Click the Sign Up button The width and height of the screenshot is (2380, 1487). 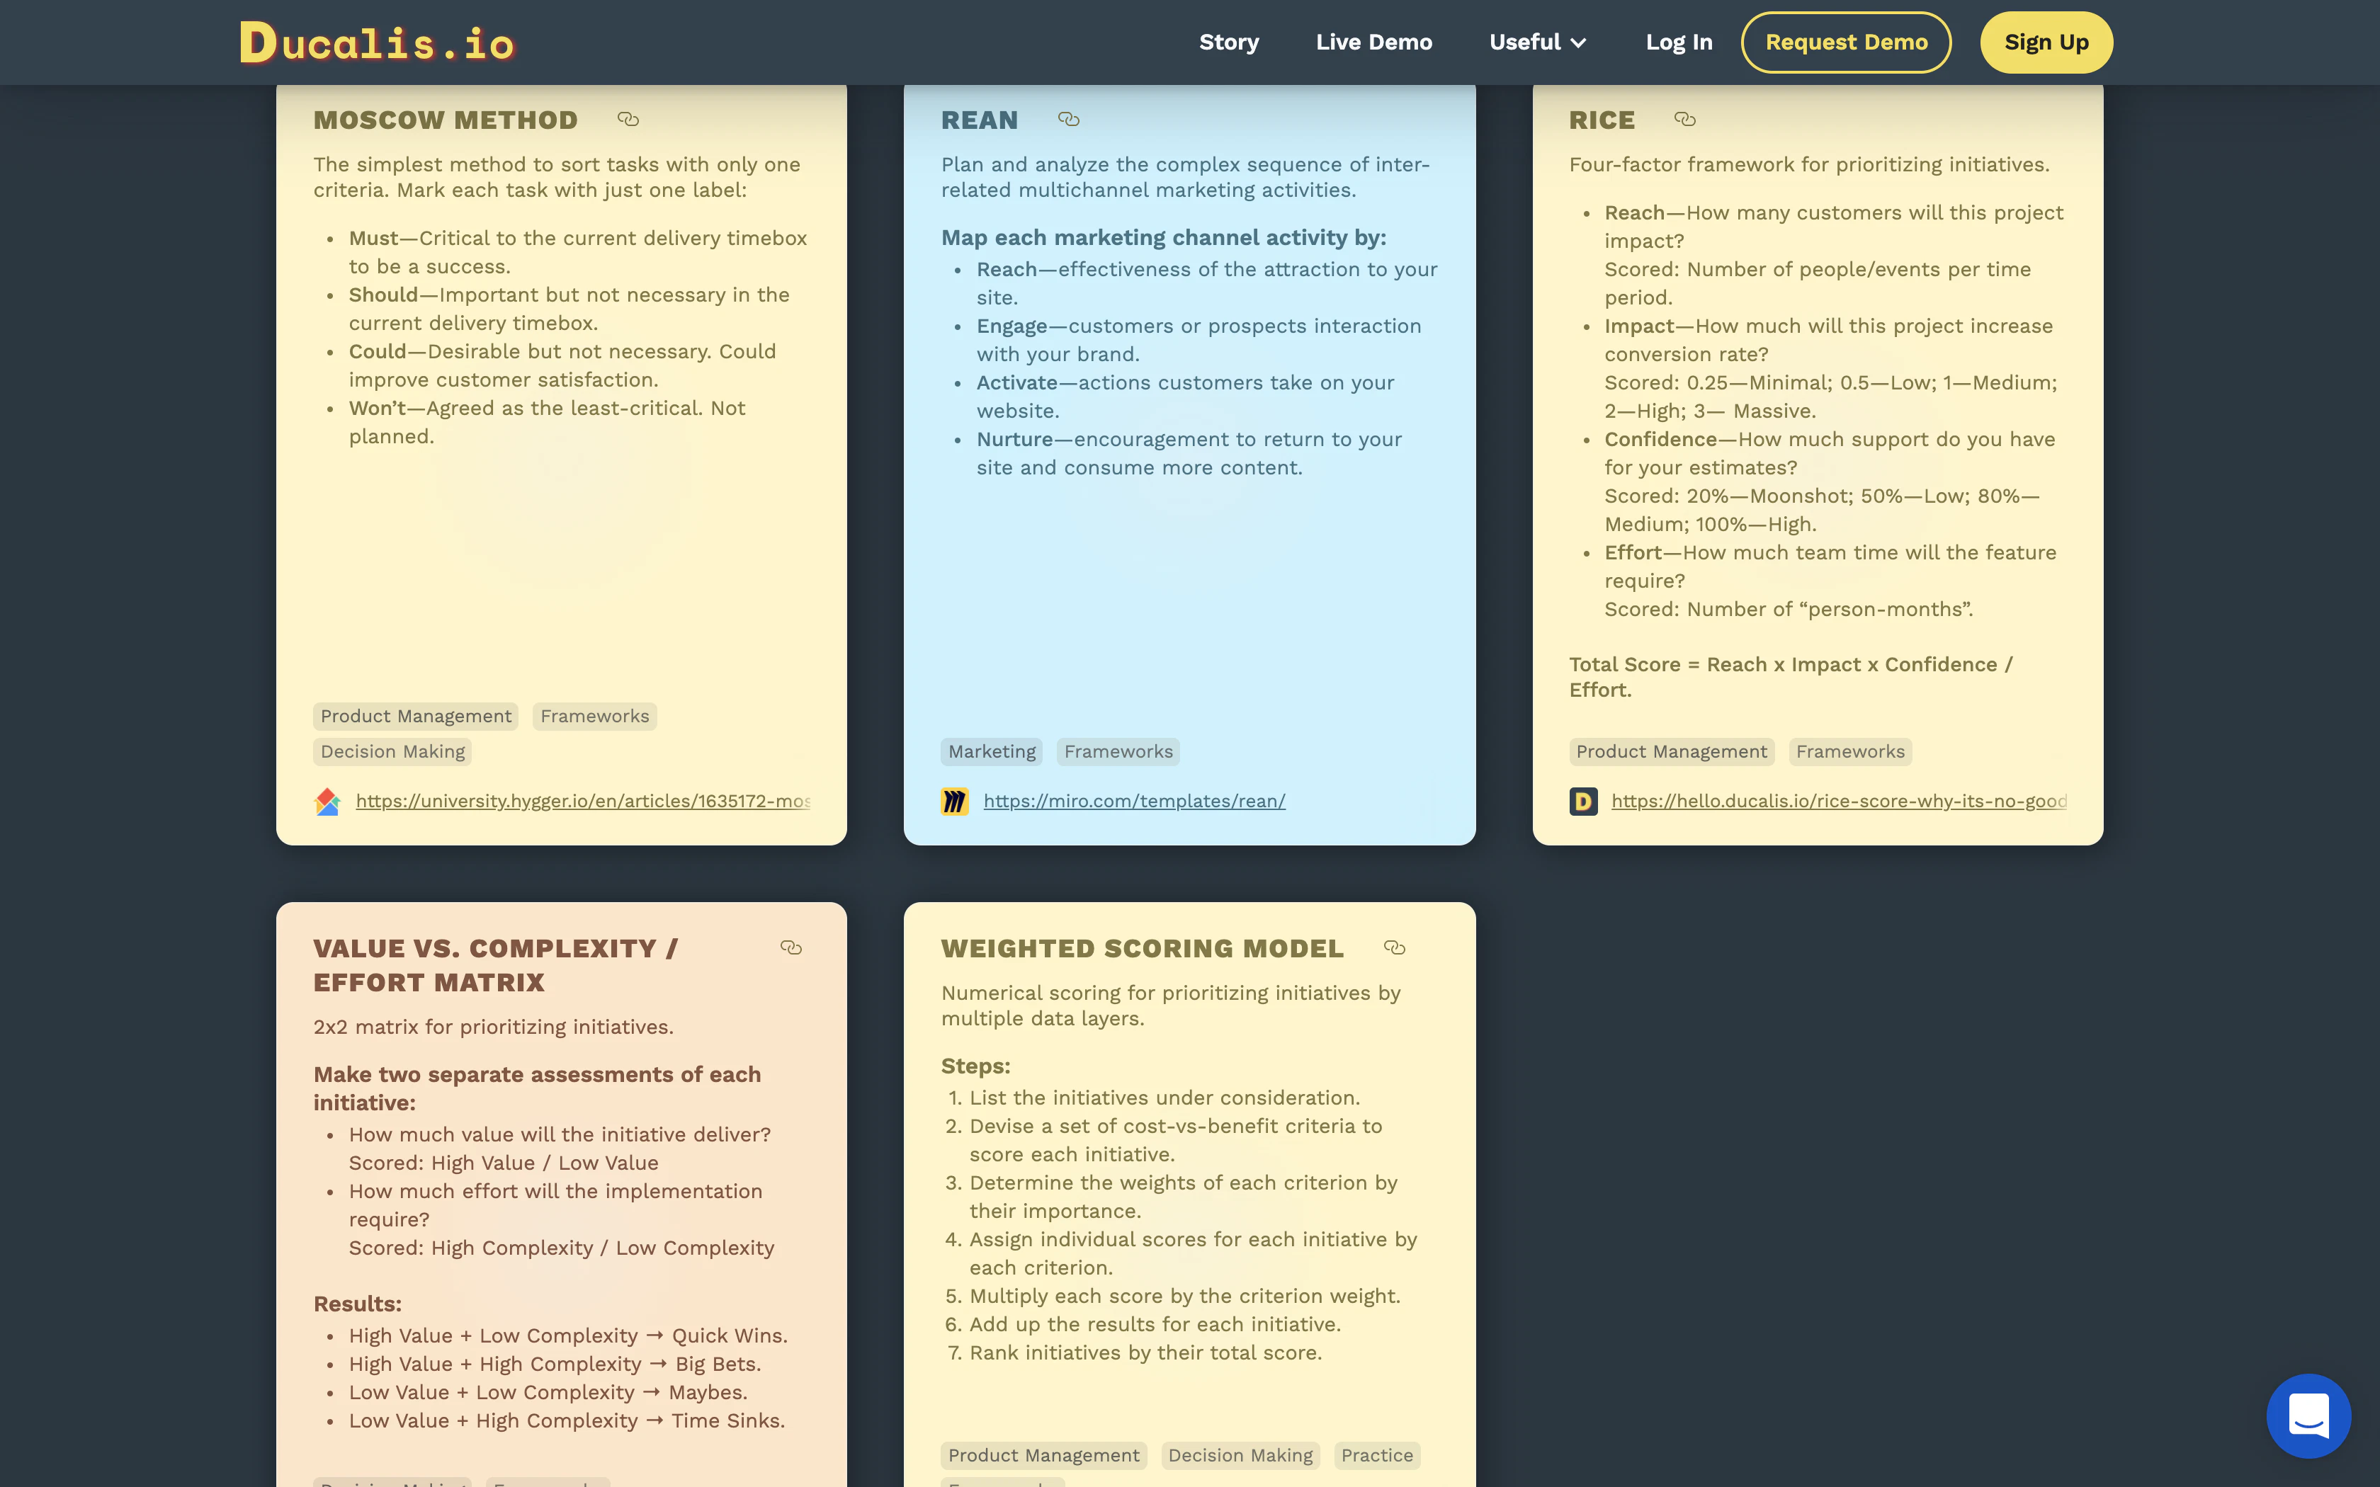(x=2046, y=42)
